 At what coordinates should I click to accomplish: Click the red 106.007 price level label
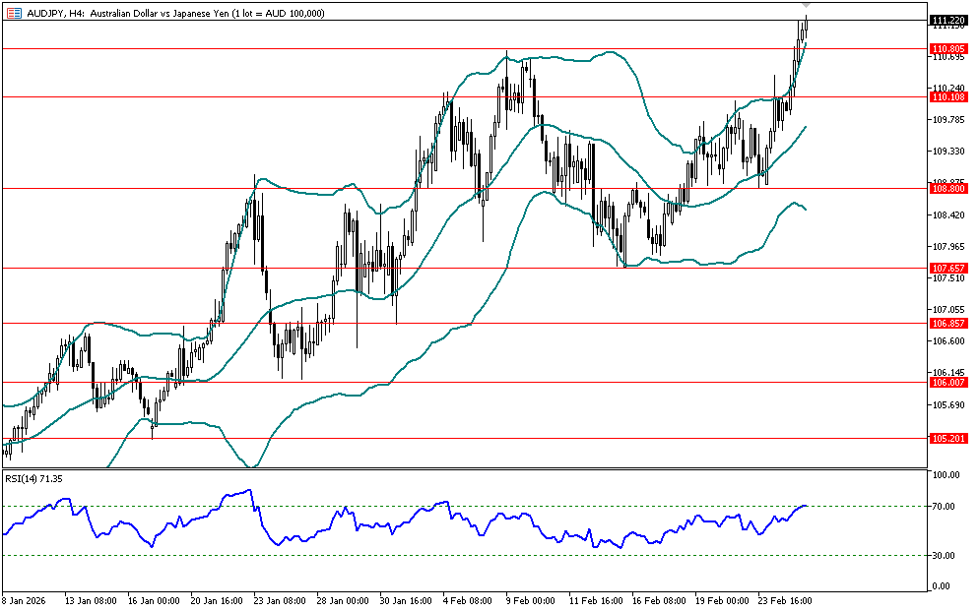coord(946,382)
